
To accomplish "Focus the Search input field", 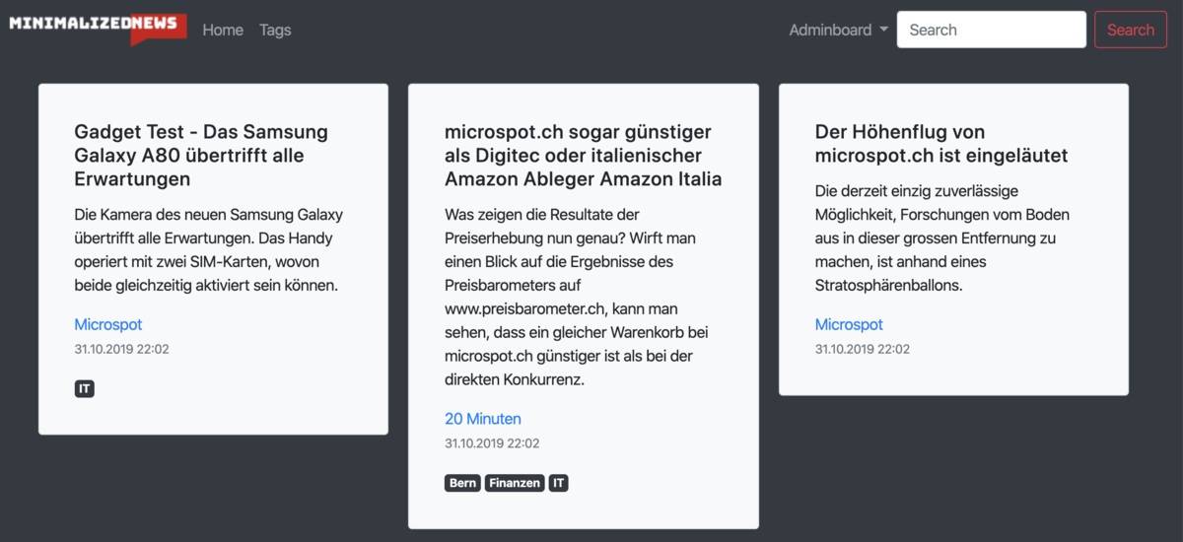I will pos(991,30).
